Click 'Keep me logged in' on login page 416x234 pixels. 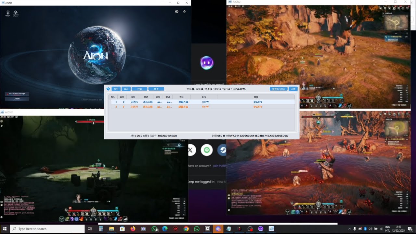[x=201, y=182]
